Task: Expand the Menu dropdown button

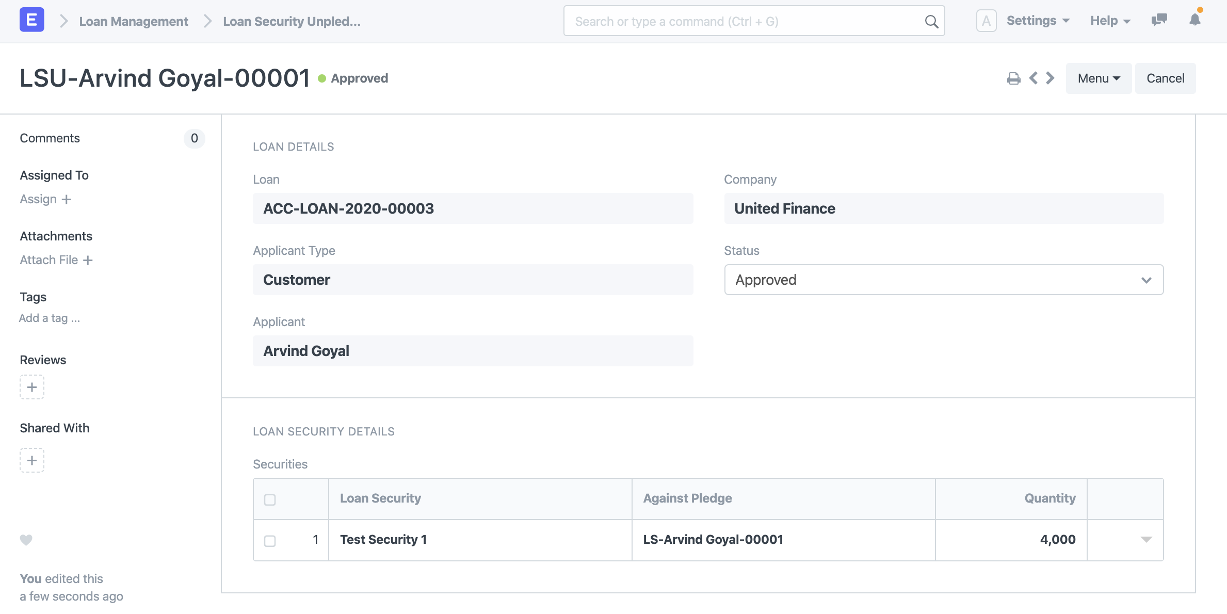Action: [x=1098, y=77]
